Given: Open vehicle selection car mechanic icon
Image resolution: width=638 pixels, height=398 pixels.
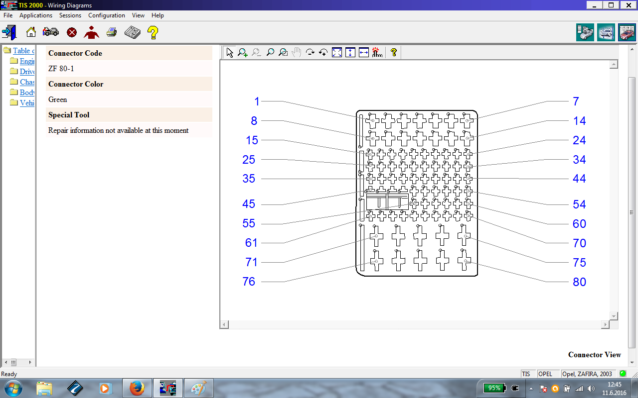Looking at the screenshot, I should click(51, 33).
